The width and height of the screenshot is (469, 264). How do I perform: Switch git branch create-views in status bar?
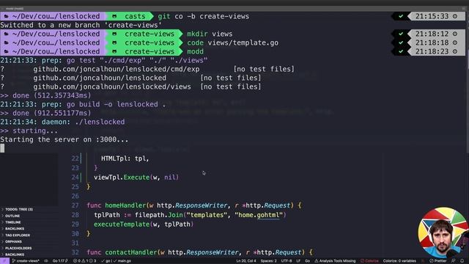point(26,261)
